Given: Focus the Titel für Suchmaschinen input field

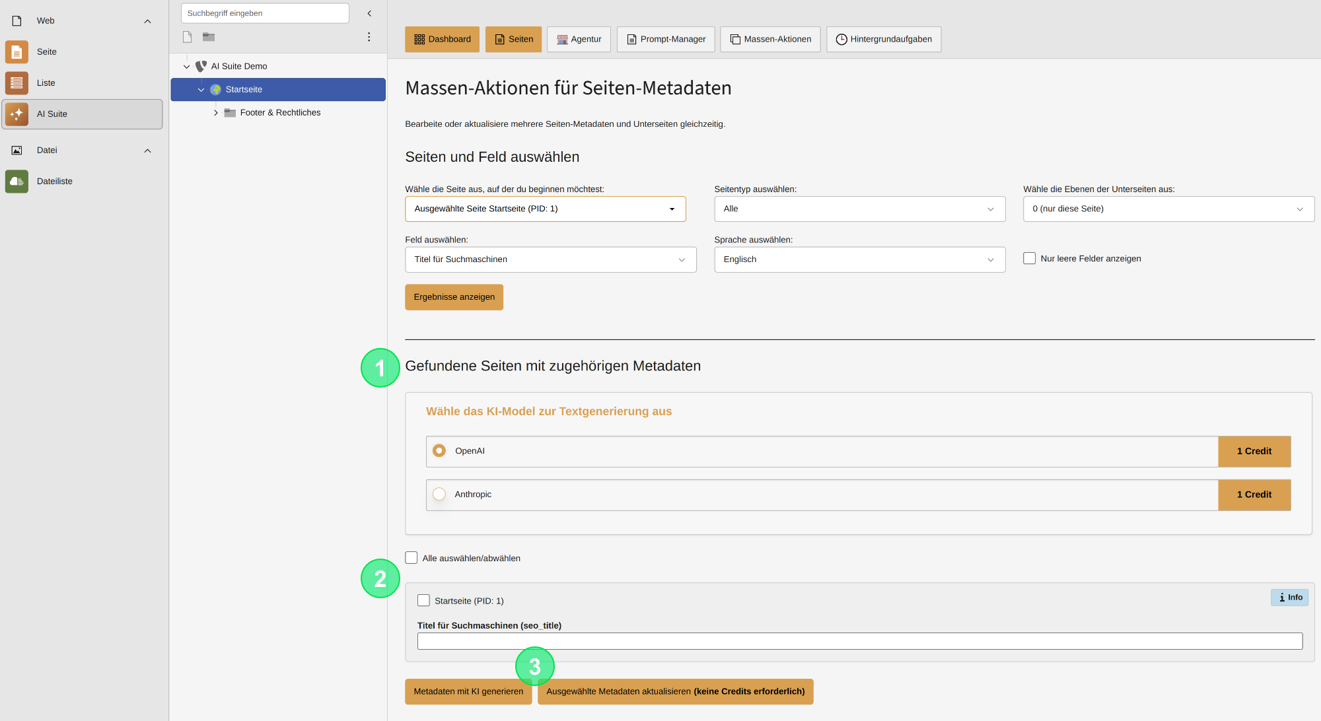Looking at the screenshot, I should click(x=860, y=641).
